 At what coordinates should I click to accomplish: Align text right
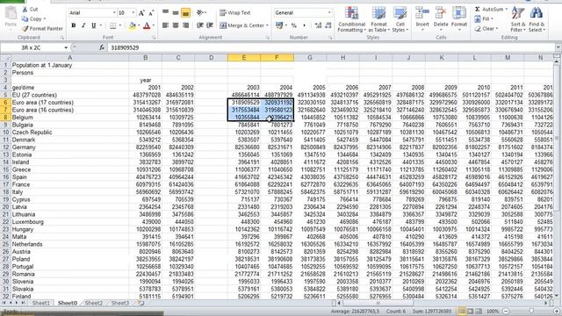tap(185, 25)
